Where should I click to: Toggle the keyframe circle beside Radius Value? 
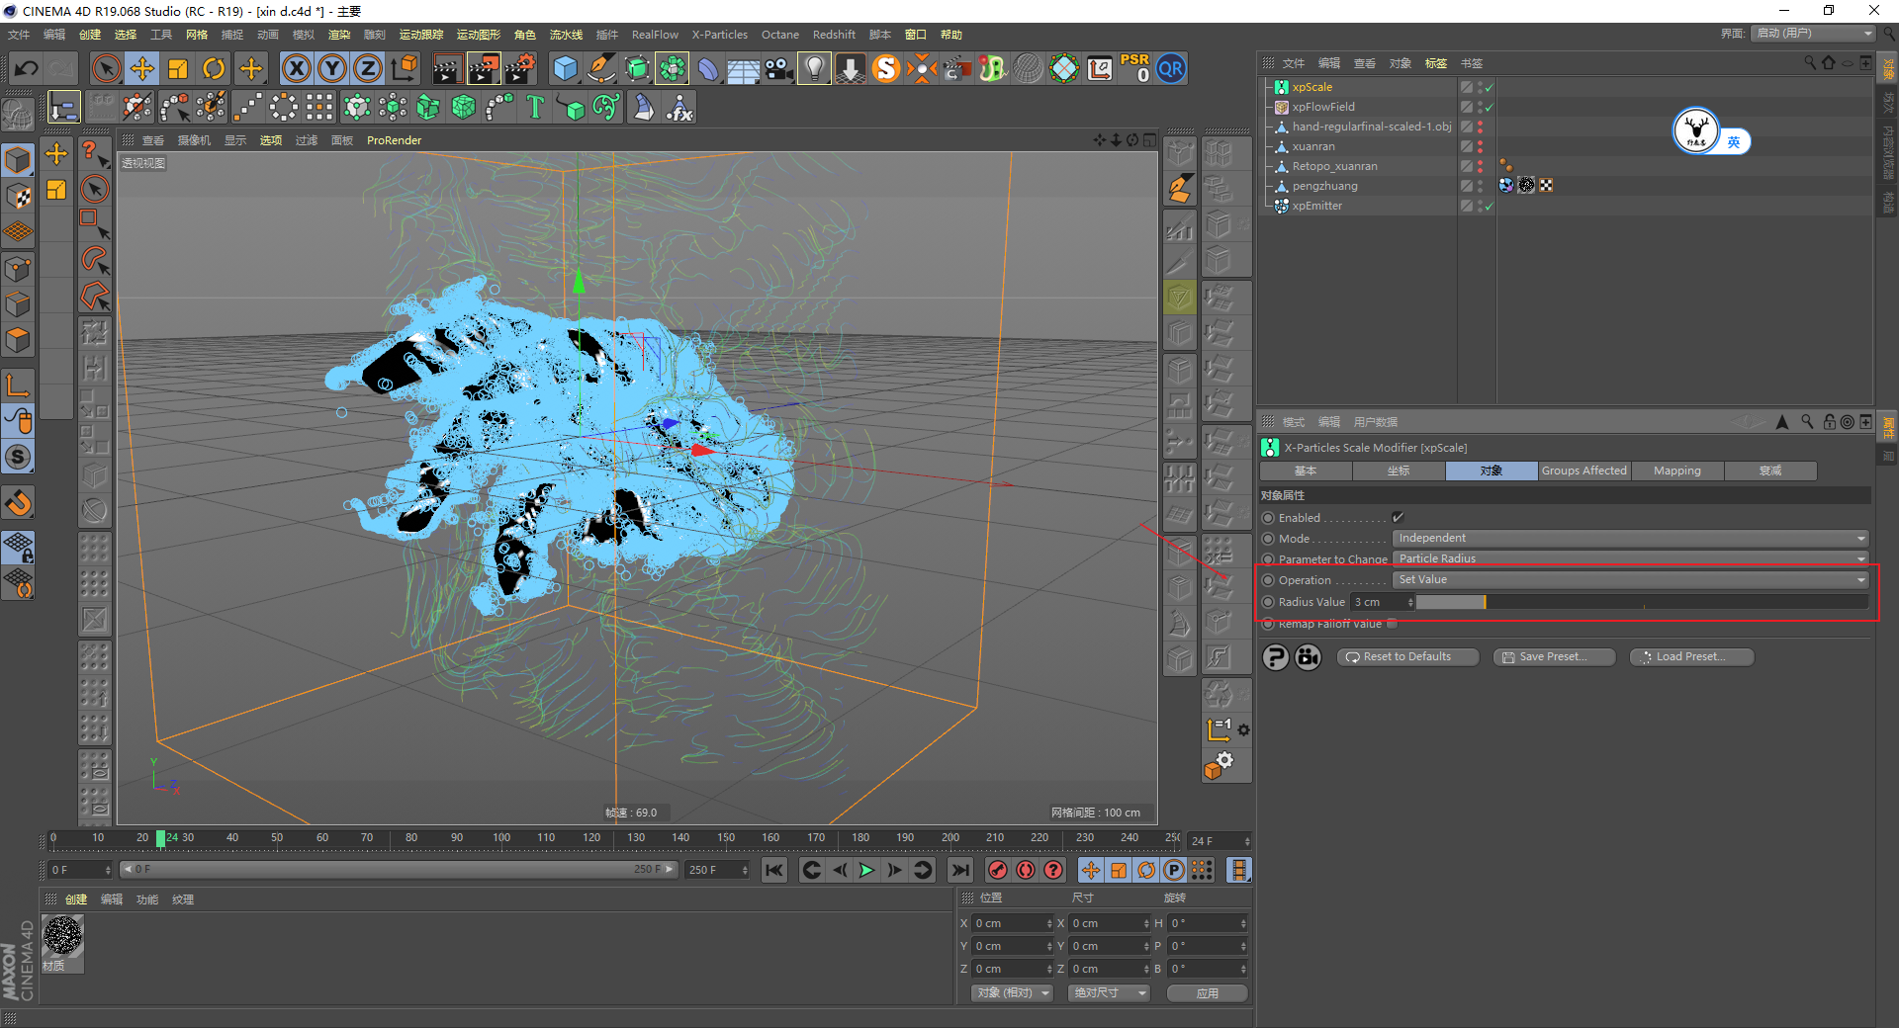(x=1268, y=602)
